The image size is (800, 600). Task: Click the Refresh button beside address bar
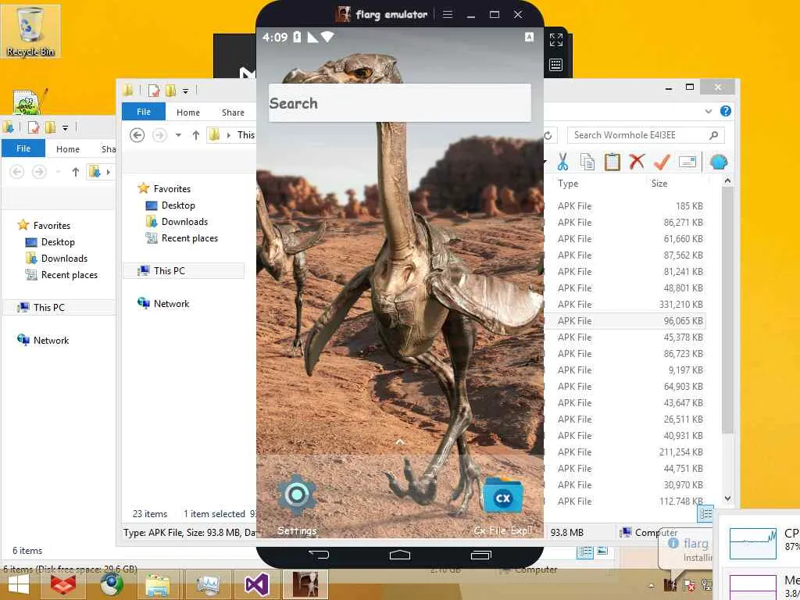[x=548, y=135]
